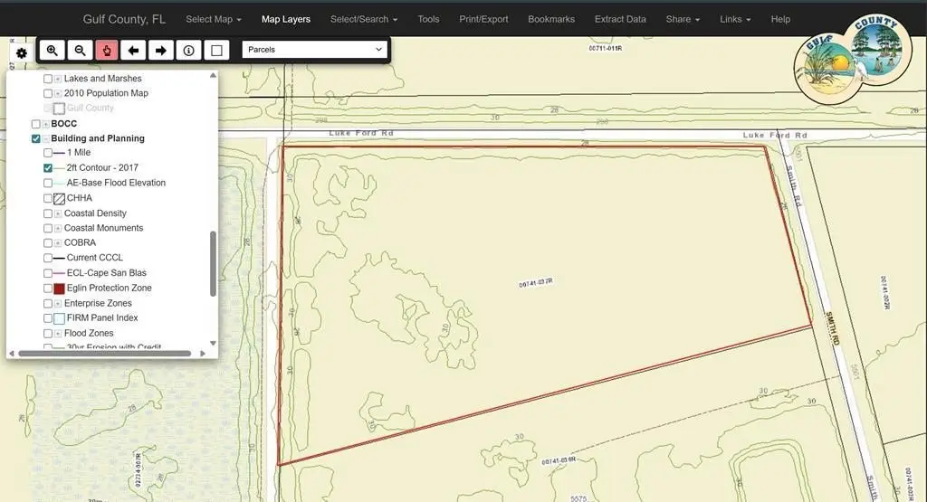Expand the BOCC layer group
The image size is (927, 502).
tap(46, 124)
